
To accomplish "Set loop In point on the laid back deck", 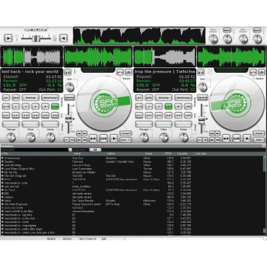I will pyautogui.click(x=6, y=97).
